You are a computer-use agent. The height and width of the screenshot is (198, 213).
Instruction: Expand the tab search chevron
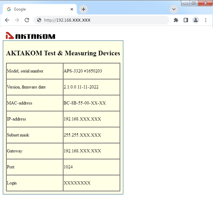tap(174, 9)
